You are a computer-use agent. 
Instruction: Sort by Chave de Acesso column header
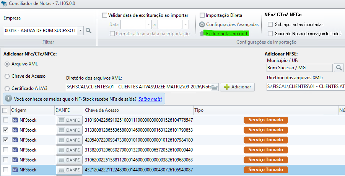(138, 110)
